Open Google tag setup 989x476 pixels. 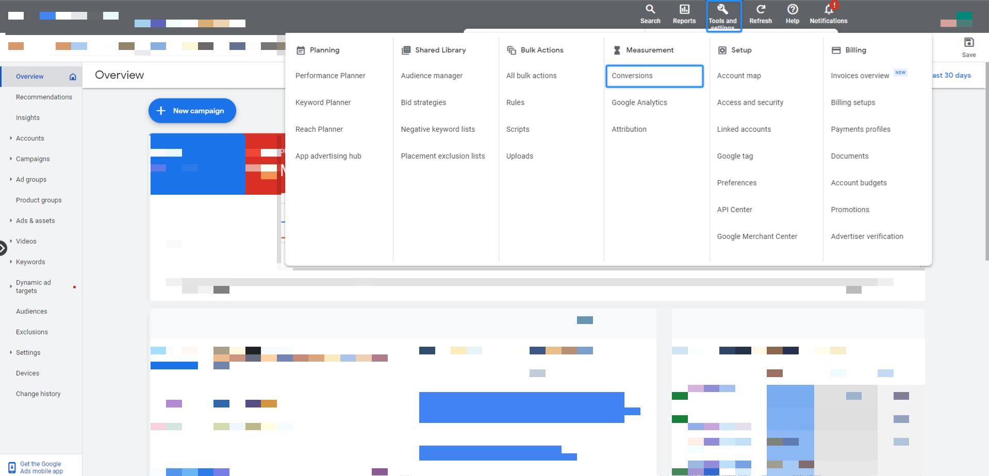(735, 156)
